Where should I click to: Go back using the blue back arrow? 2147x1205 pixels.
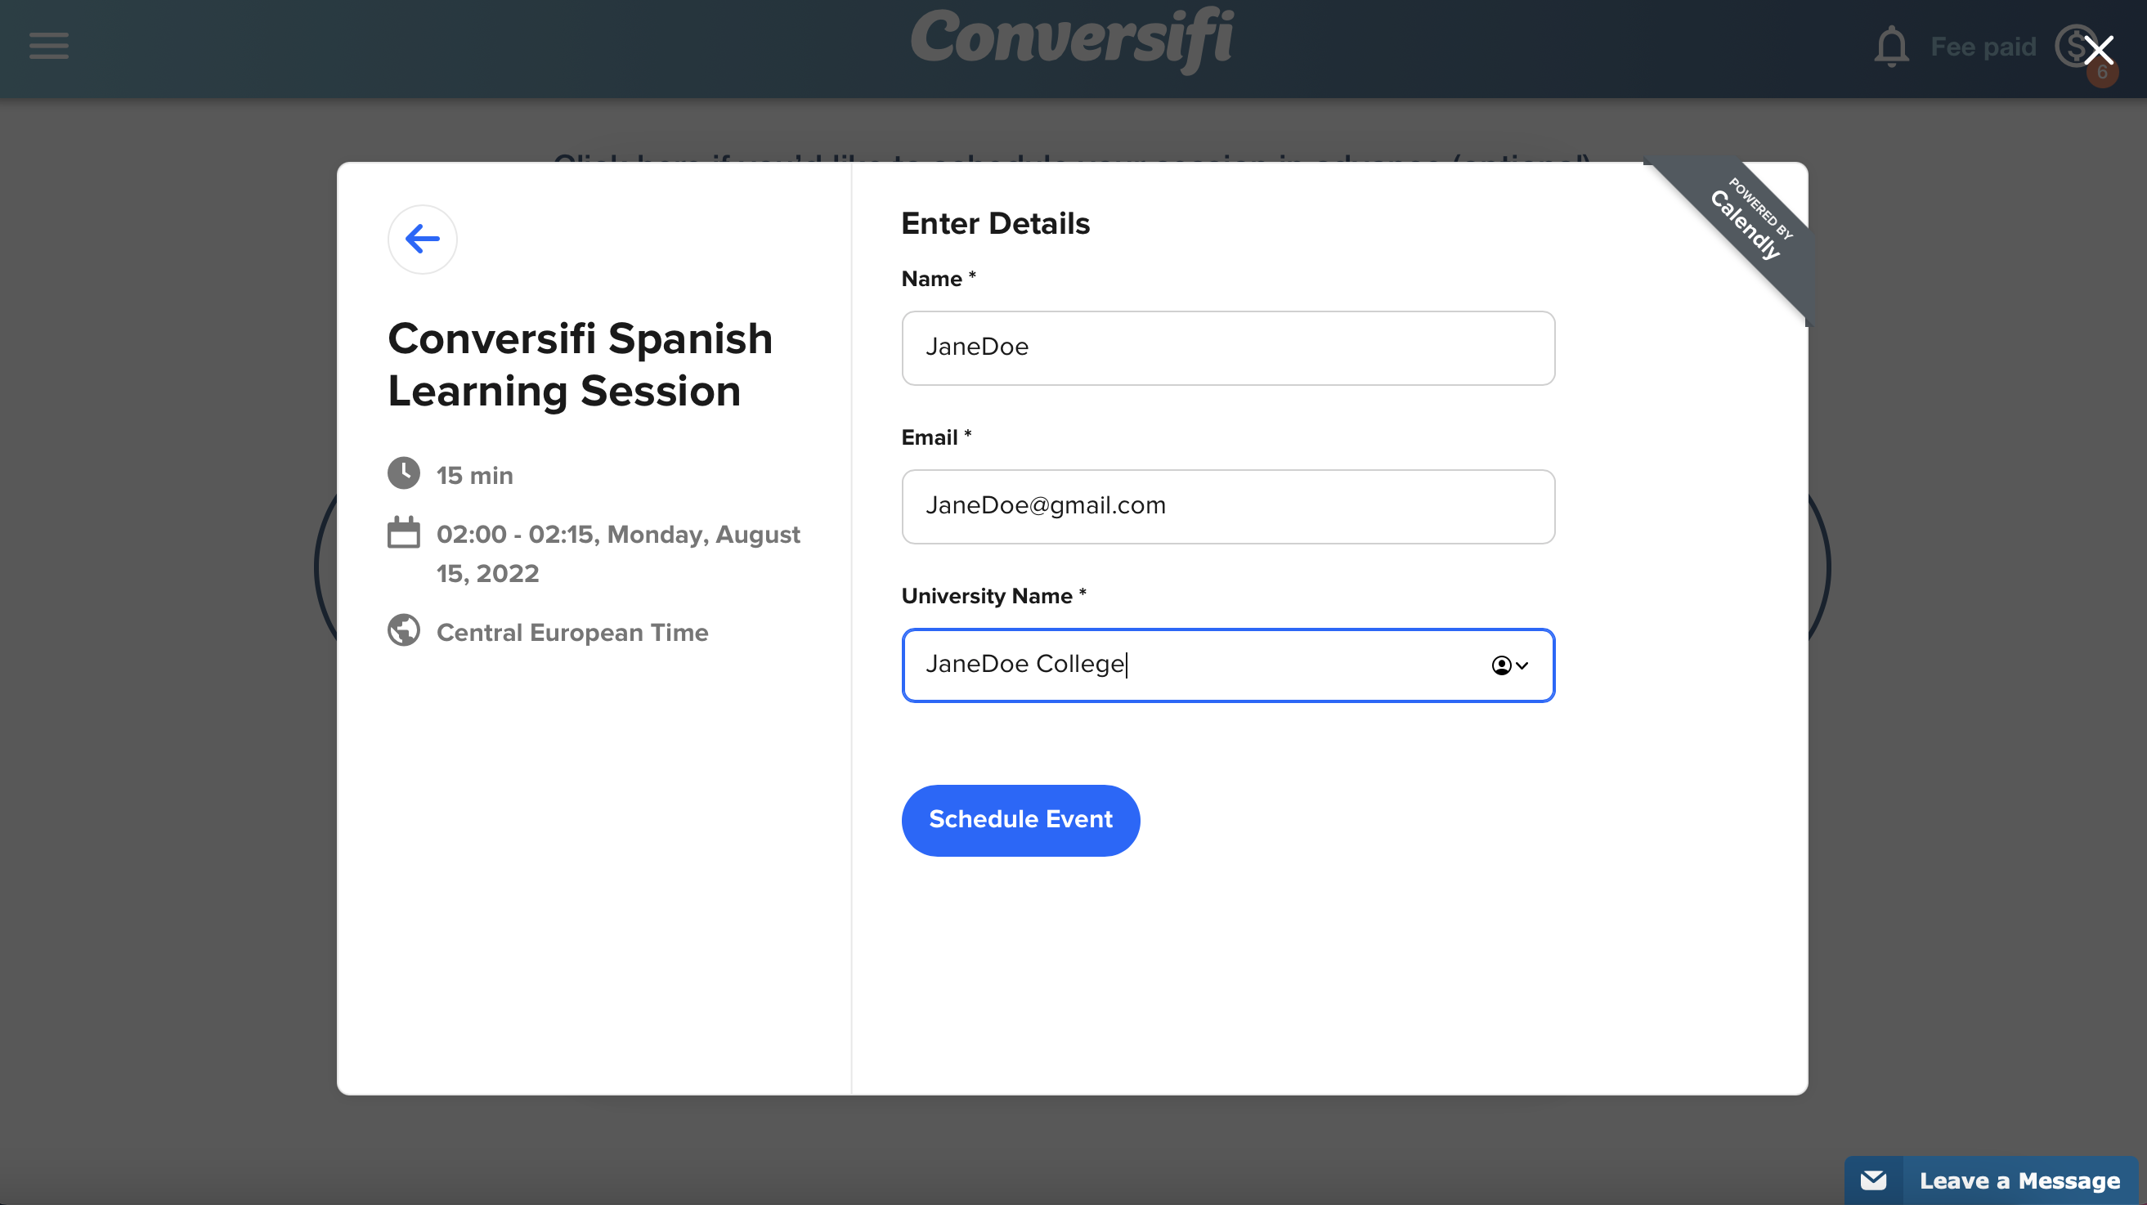[x=422, y=240]
